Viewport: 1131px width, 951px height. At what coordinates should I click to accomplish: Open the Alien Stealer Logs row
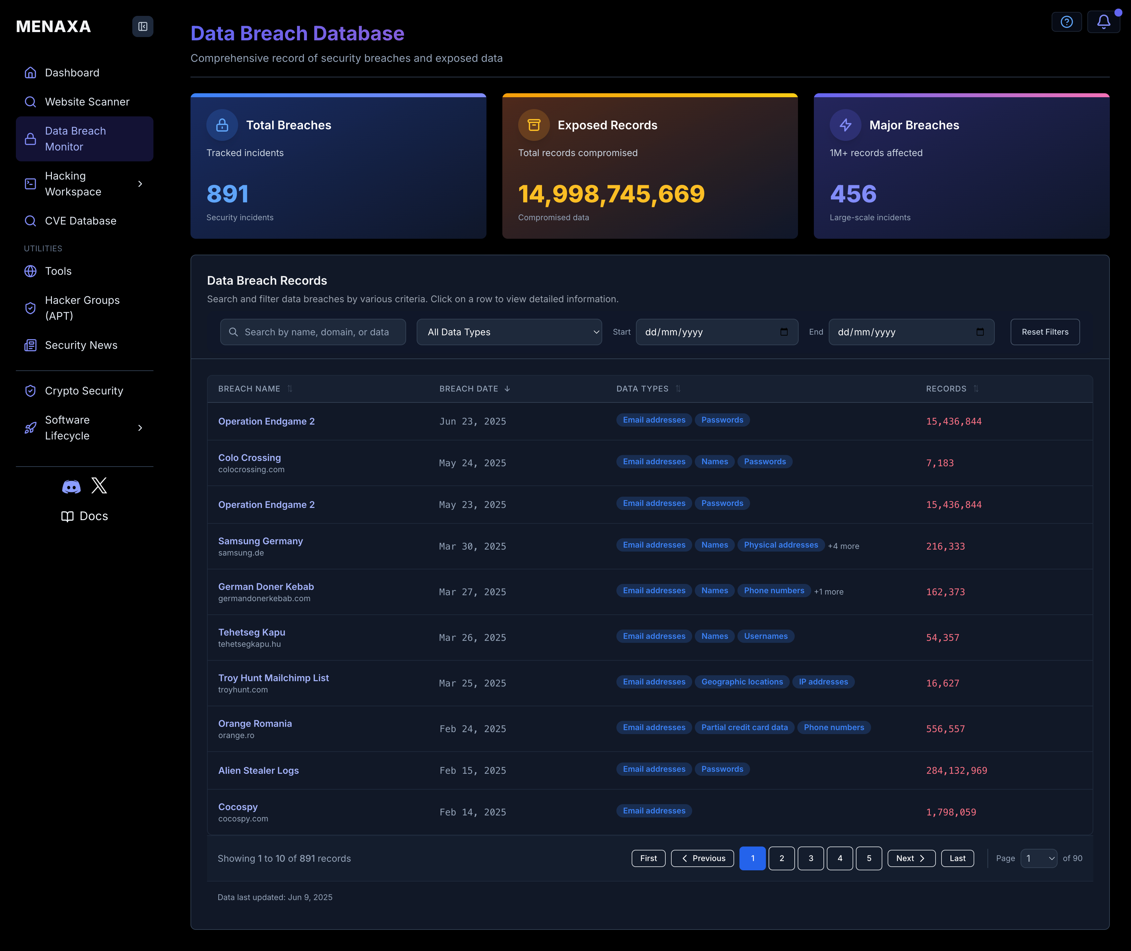click(x=649, y=771)
